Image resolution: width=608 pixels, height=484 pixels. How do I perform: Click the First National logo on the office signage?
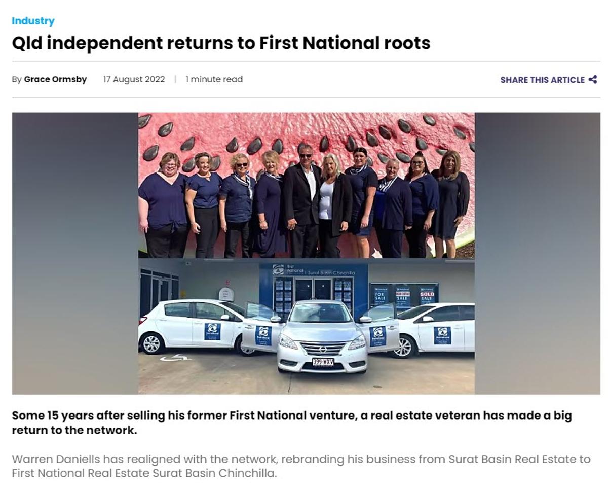pyautogui.click(x=278, y=269)
